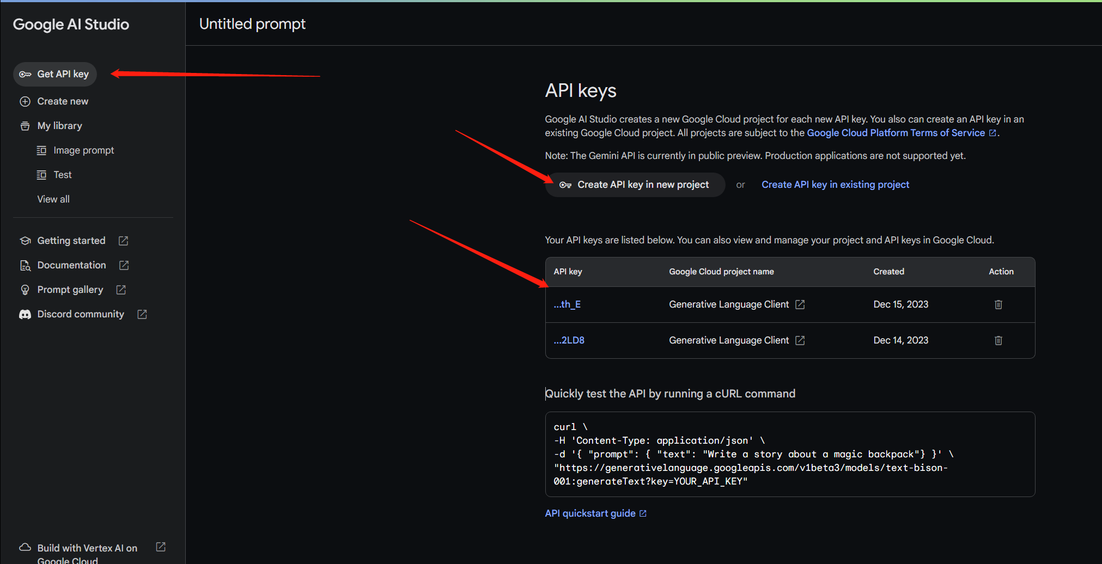Screen dimensions: 1102x564
Task: Click the Documentation search-page icon
Action: (25, 265)
